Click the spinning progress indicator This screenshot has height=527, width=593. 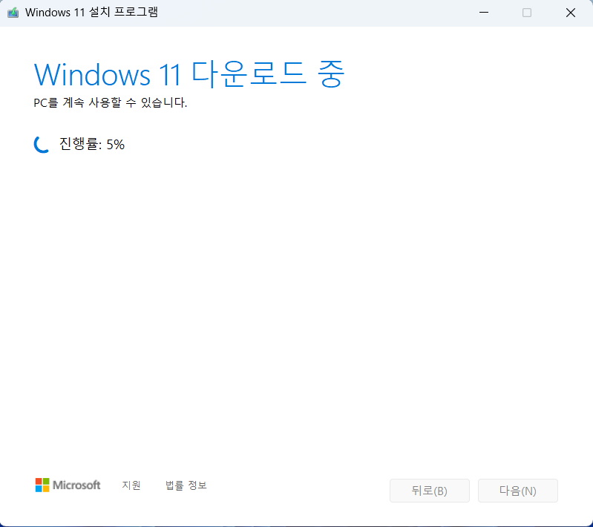42,145
